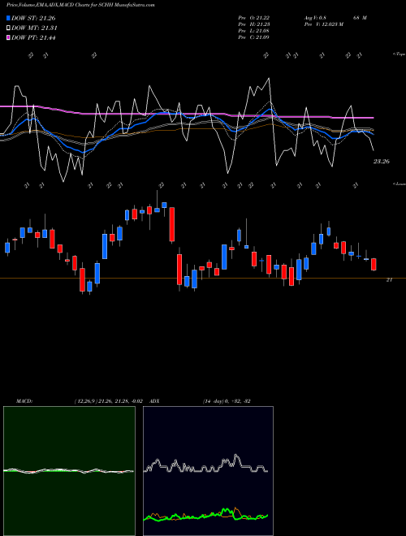406x536 pixels.
Task: Select the 'DOW MT: 21.31' legend text
Action: click(34, 28)
